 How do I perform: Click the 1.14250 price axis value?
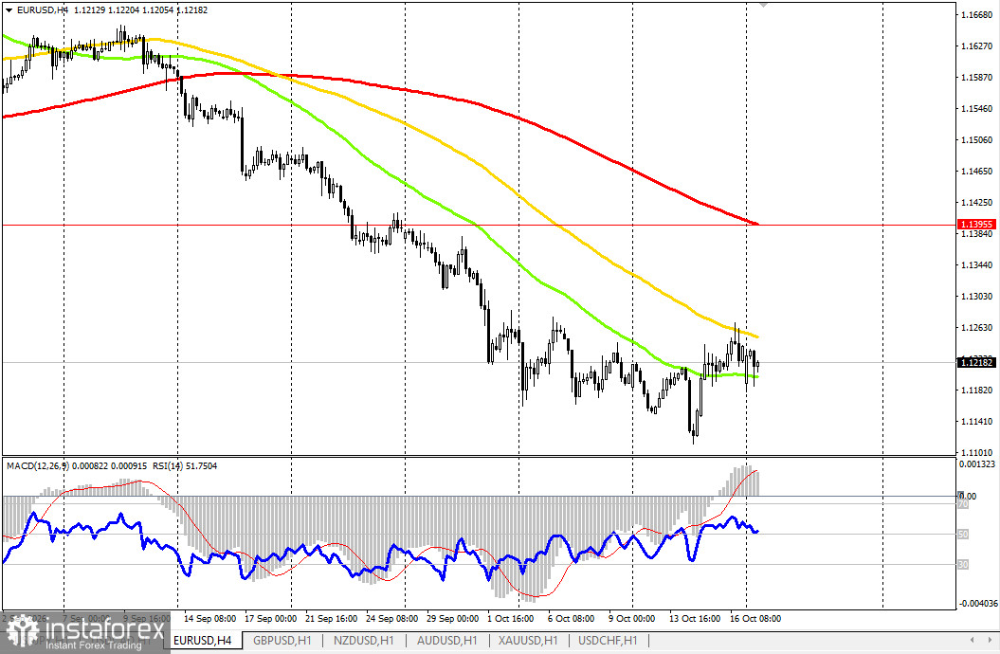point(976,203)
